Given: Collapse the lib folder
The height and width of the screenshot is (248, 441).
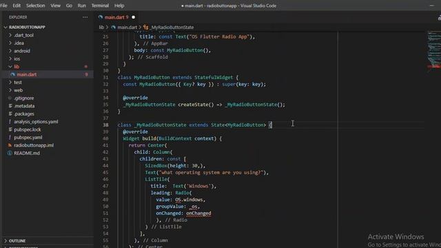Looking at the screenshot, I should tap(17, 67).
